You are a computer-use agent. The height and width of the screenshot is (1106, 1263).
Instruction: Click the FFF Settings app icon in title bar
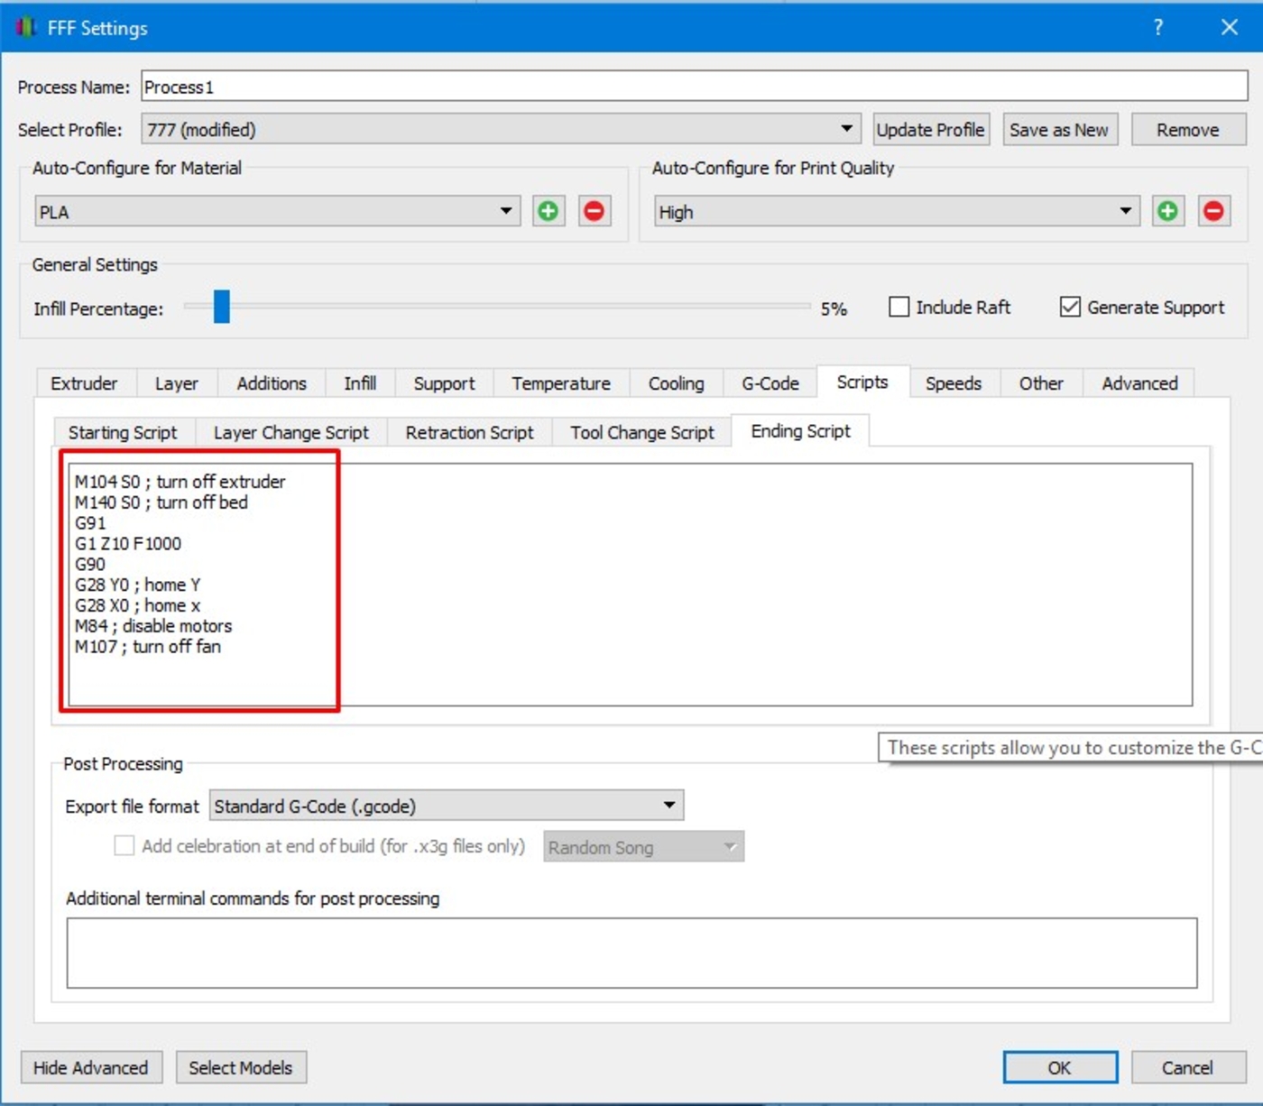(x=25, y=27)
